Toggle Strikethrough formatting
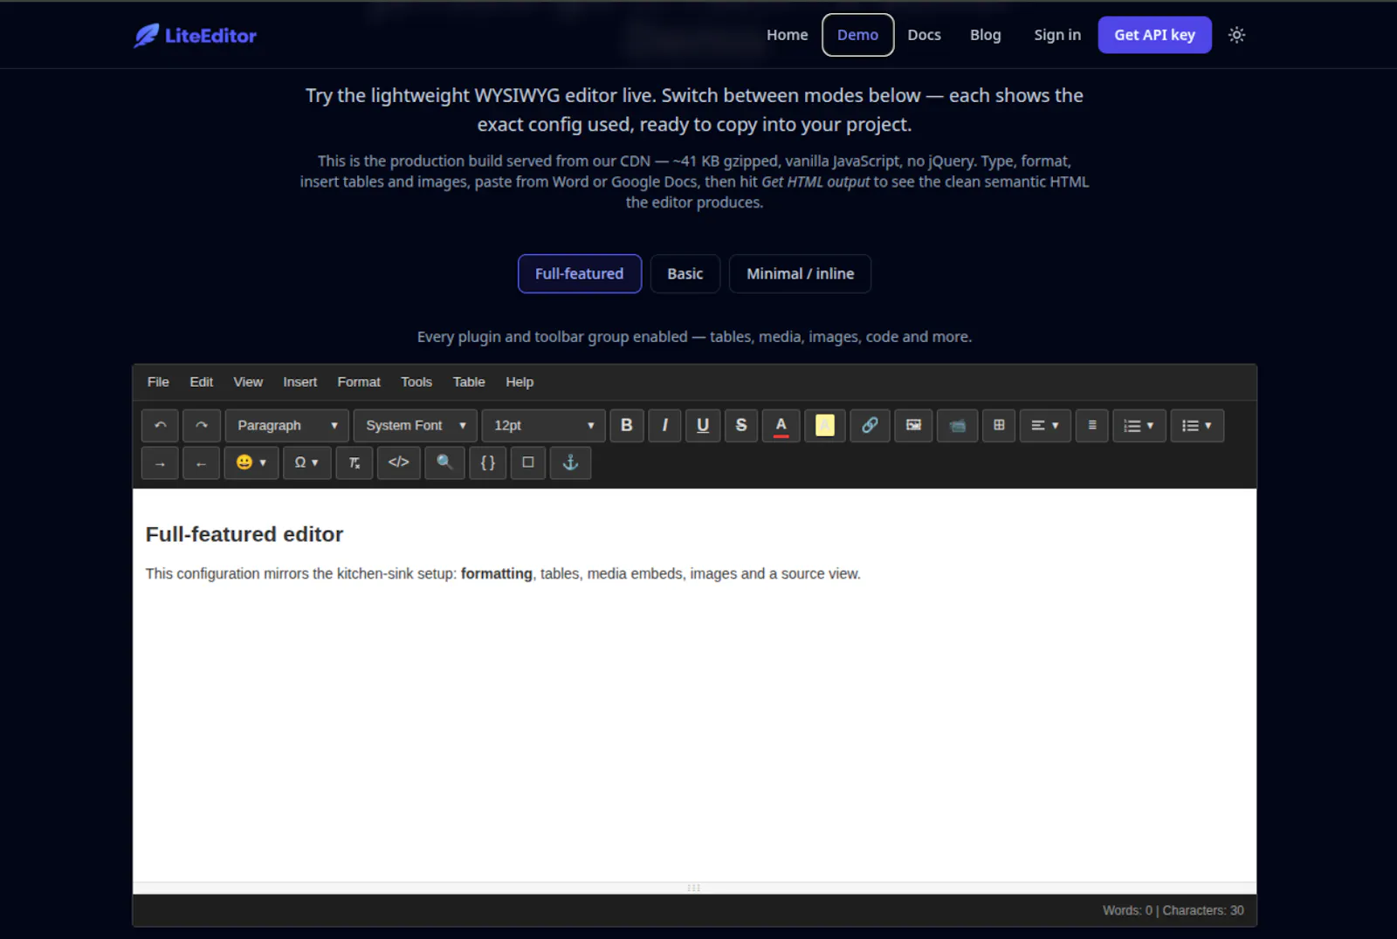The image size is (1397, 939). pos(741,426)
